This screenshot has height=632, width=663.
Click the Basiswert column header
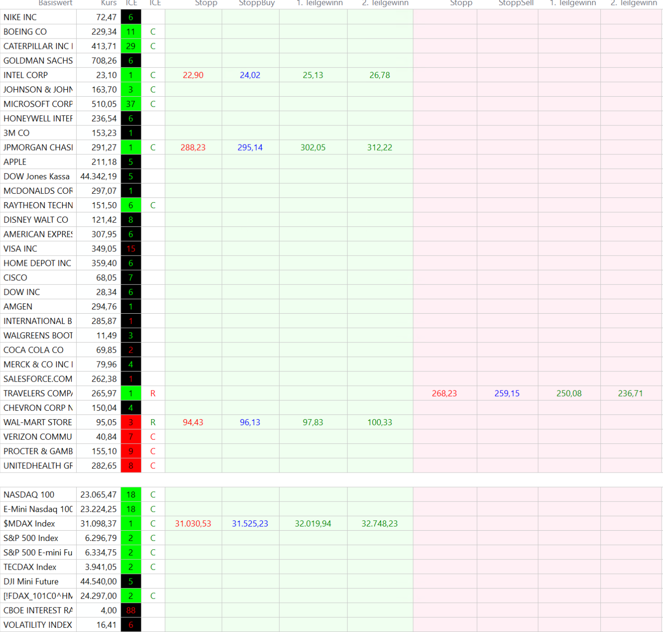pyautogui.click(x=55, y=3)
